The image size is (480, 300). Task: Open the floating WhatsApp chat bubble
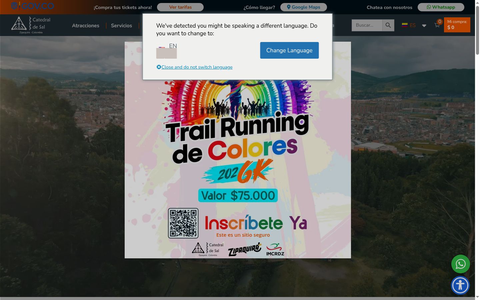(x=461, y=264)
